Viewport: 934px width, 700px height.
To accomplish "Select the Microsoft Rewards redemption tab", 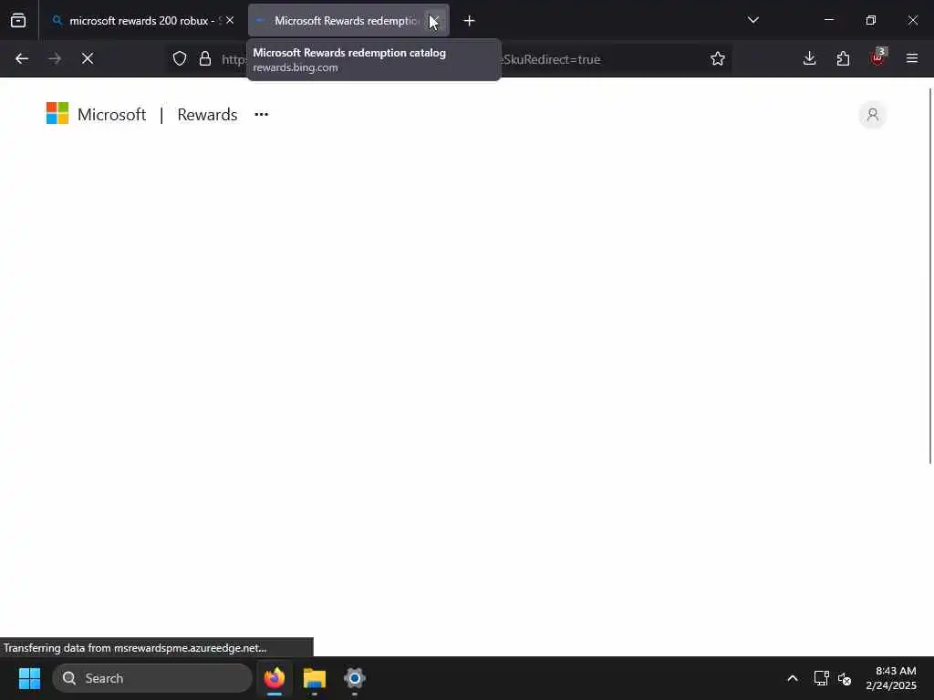I will pos(348,21).
